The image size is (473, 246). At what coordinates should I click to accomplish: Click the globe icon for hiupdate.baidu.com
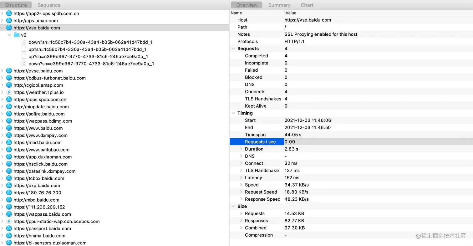9,107
